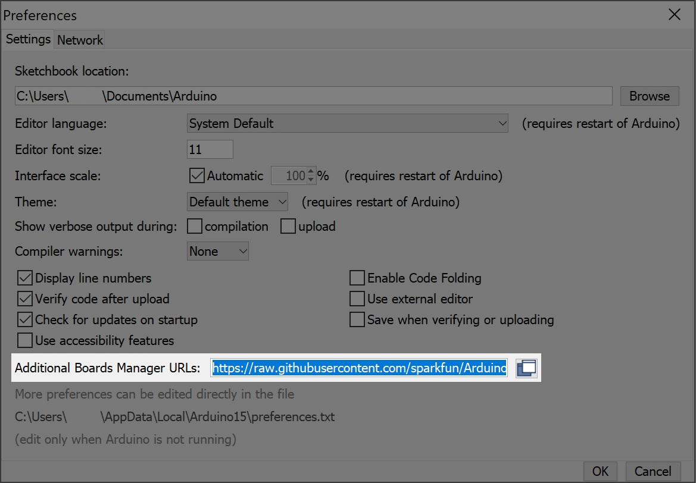Enable Use accessibility features
This screenshot has width=696, height=483.
coord(25,341)
